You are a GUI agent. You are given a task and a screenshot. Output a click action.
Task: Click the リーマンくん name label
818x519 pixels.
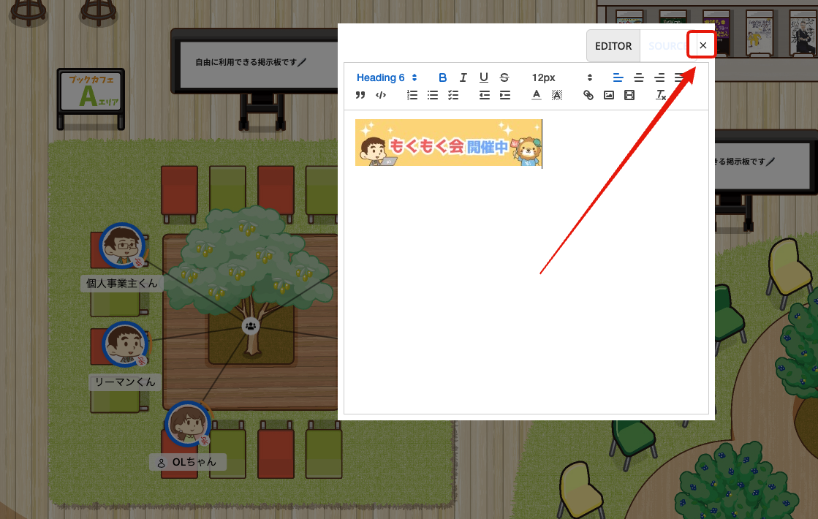click(x=125, y=382)
